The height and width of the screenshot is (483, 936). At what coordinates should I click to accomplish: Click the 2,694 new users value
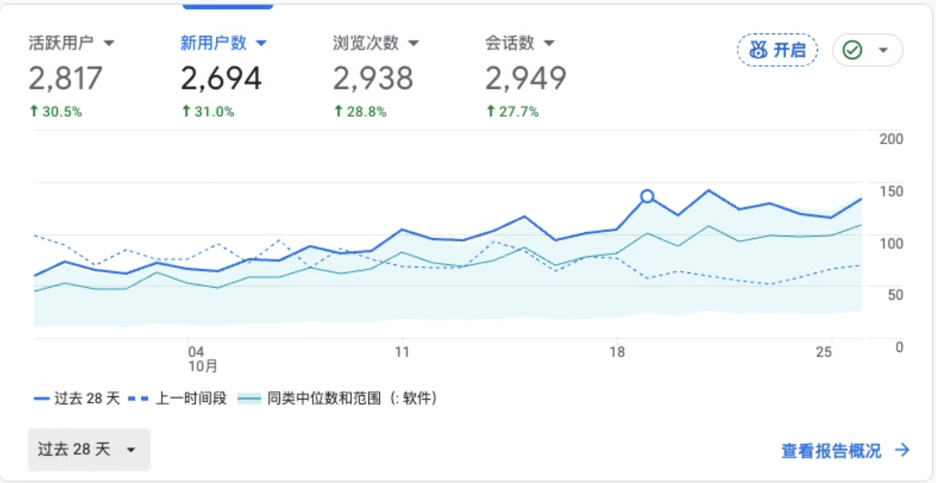[x=221, y=78]
